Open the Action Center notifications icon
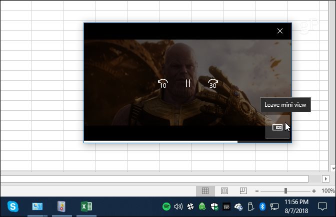Viewport: 336px width, 217px height. click(x=322, y=207)
